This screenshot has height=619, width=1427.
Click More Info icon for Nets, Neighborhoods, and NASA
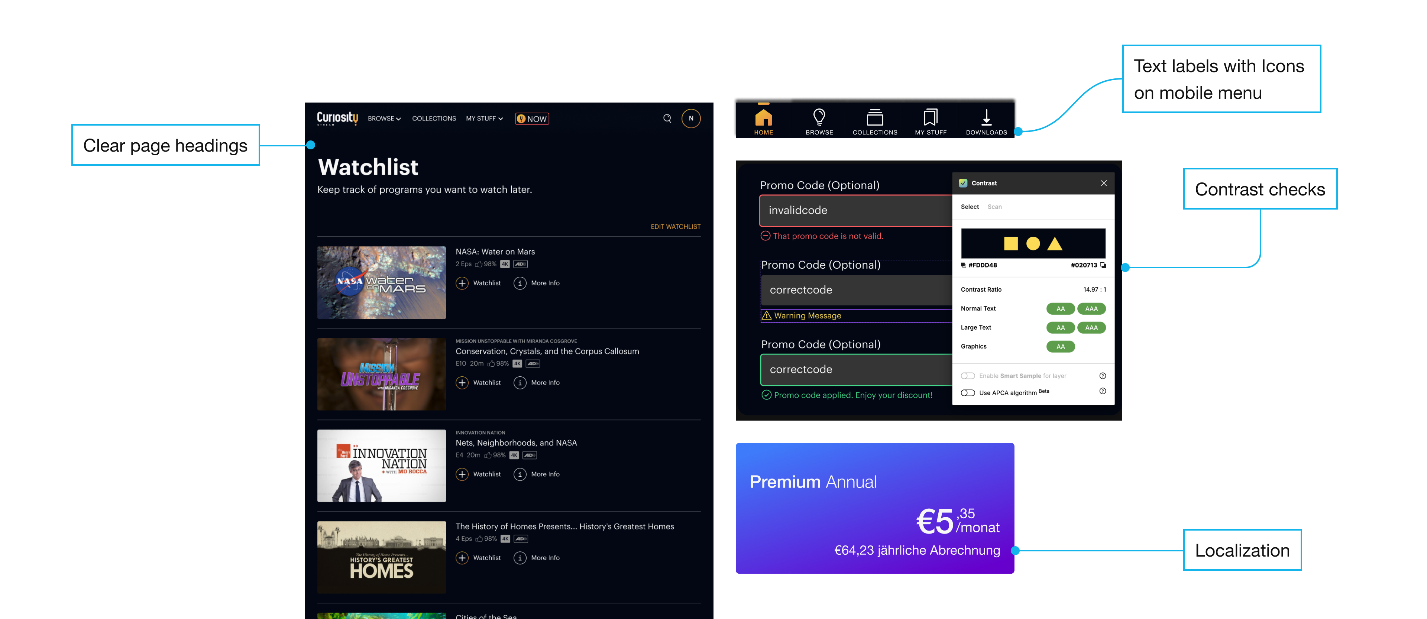[520, 474]
